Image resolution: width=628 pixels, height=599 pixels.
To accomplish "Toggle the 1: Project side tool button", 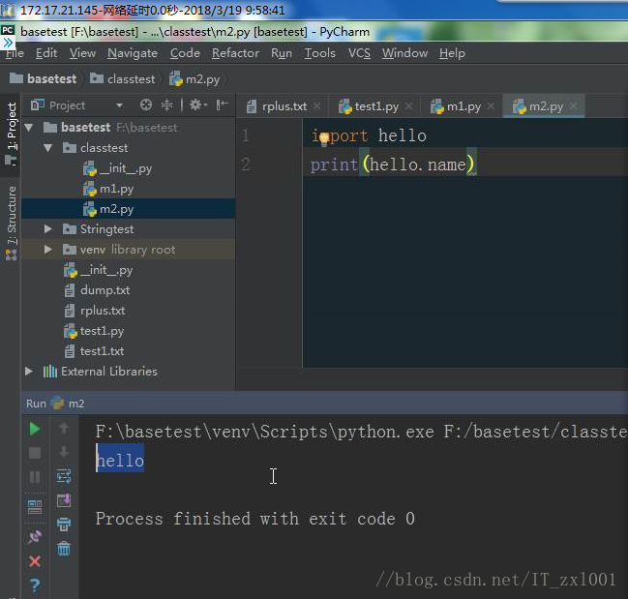I will (x=11, y=134).
